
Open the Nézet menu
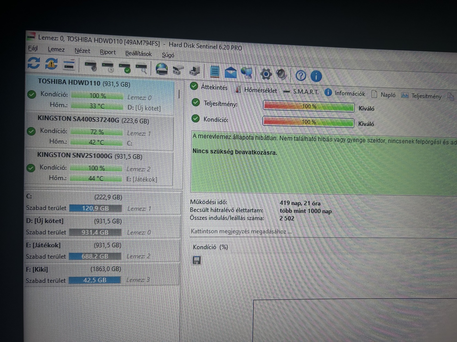82,51
